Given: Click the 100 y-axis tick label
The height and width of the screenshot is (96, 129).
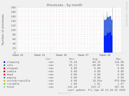Looking at the screenshot, I should tap(13, 30).
